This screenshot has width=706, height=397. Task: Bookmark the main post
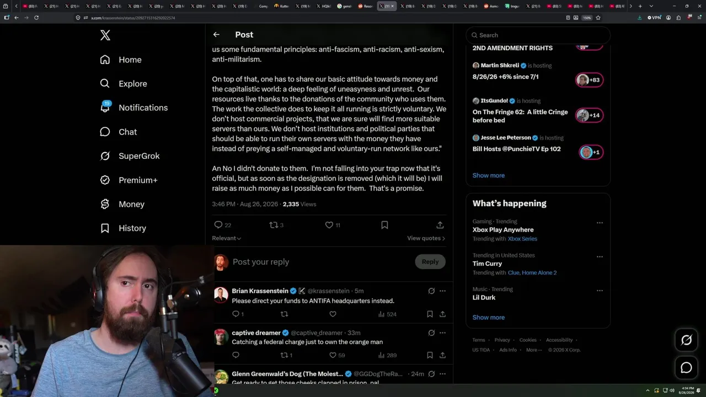384,225
